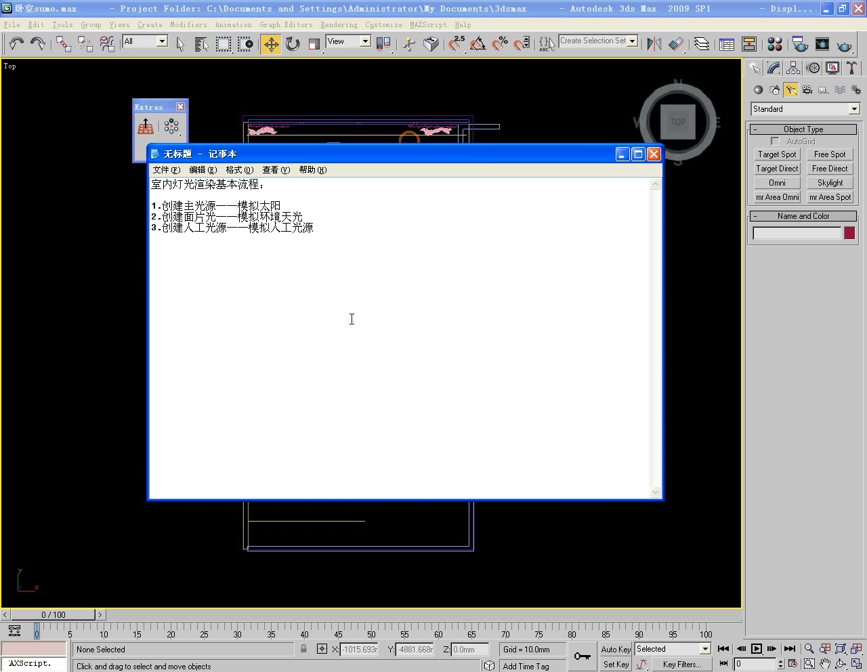The image size is (867, 672).
Task: Expand the selection filter dropdown showing All
Action: 144,41
